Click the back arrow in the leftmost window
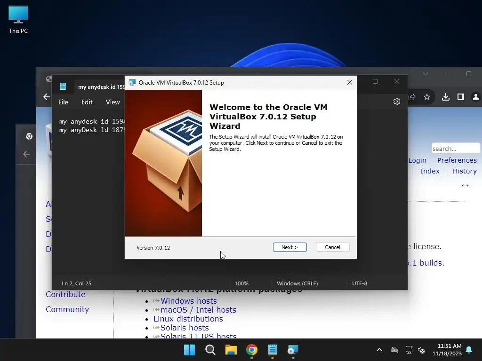Viewport: 482px width, 361px height. (x=26, y=154)
